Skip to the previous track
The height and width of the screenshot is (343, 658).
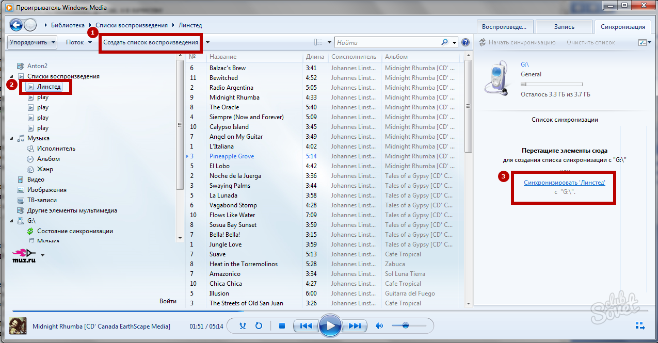click(x=306, y=326)
